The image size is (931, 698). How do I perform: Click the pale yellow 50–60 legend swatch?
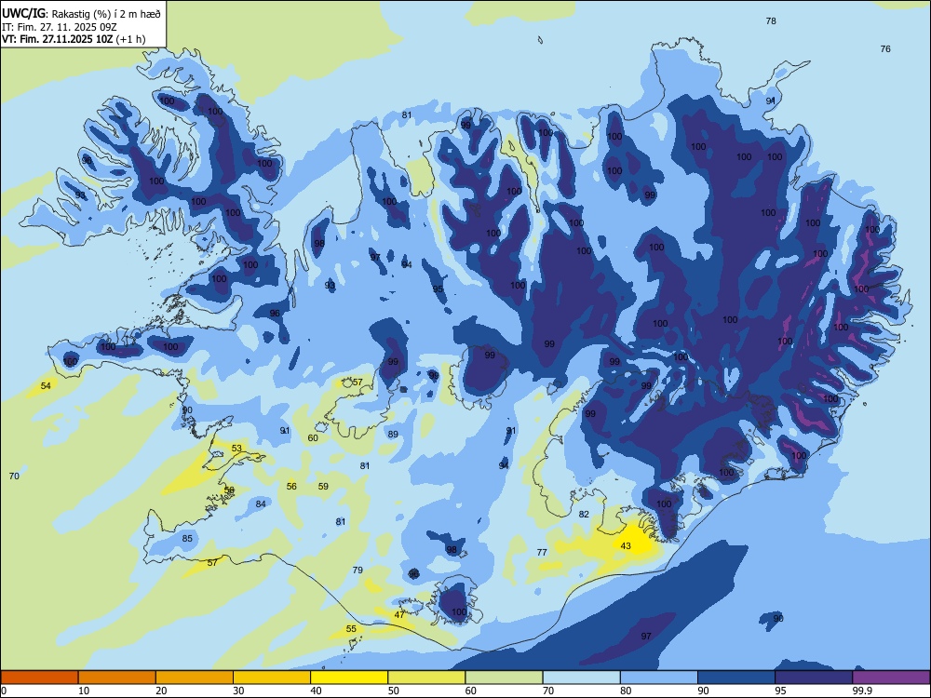[427, 678]
